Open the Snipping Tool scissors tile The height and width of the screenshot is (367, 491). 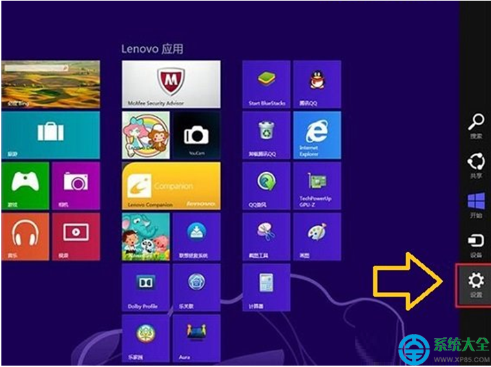tap(267, 237)
